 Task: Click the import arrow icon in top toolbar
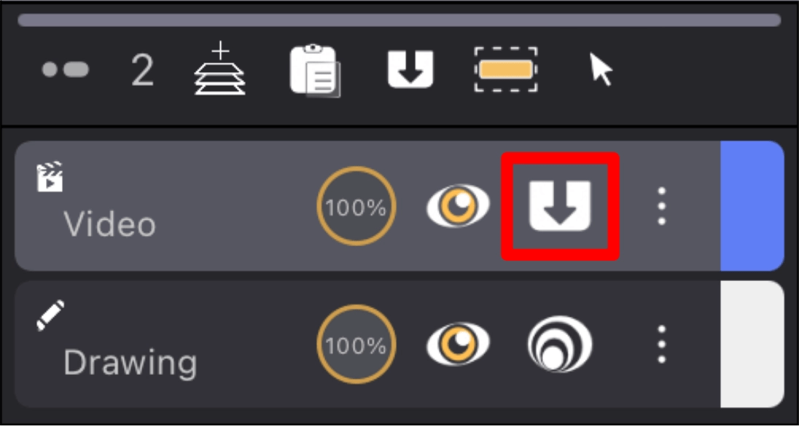click(410, 69)
